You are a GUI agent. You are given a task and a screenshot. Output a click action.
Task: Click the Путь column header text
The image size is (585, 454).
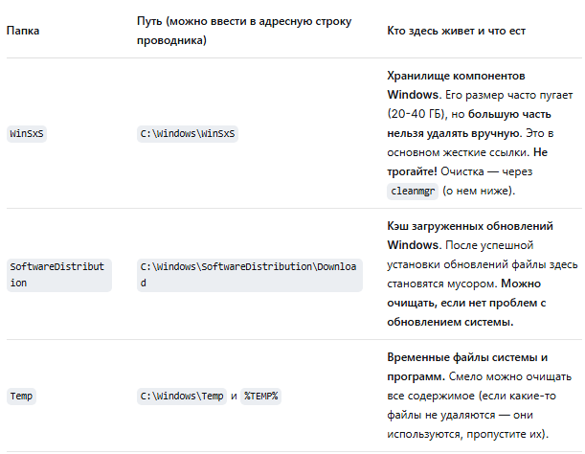coord(244,31)
